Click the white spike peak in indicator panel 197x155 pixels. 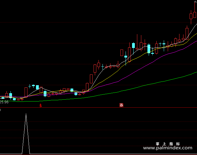tap(26, 114)
